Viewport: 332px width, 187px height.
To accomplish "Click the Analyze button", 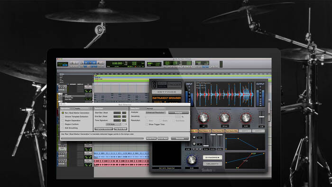I will point(178,112).
